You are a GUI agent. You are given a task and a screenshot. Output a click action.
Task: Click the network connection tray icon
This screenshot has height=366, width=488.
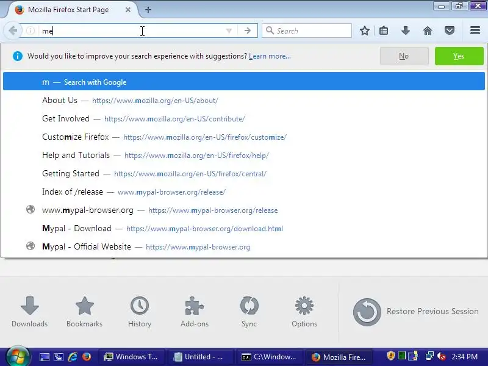(x=429, y=356)
